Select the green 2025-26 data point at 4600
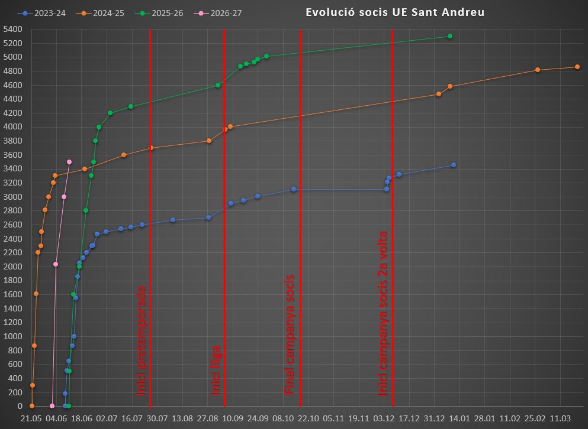The width and height of the screenshot is (588, 429). [x=218, y=85]
